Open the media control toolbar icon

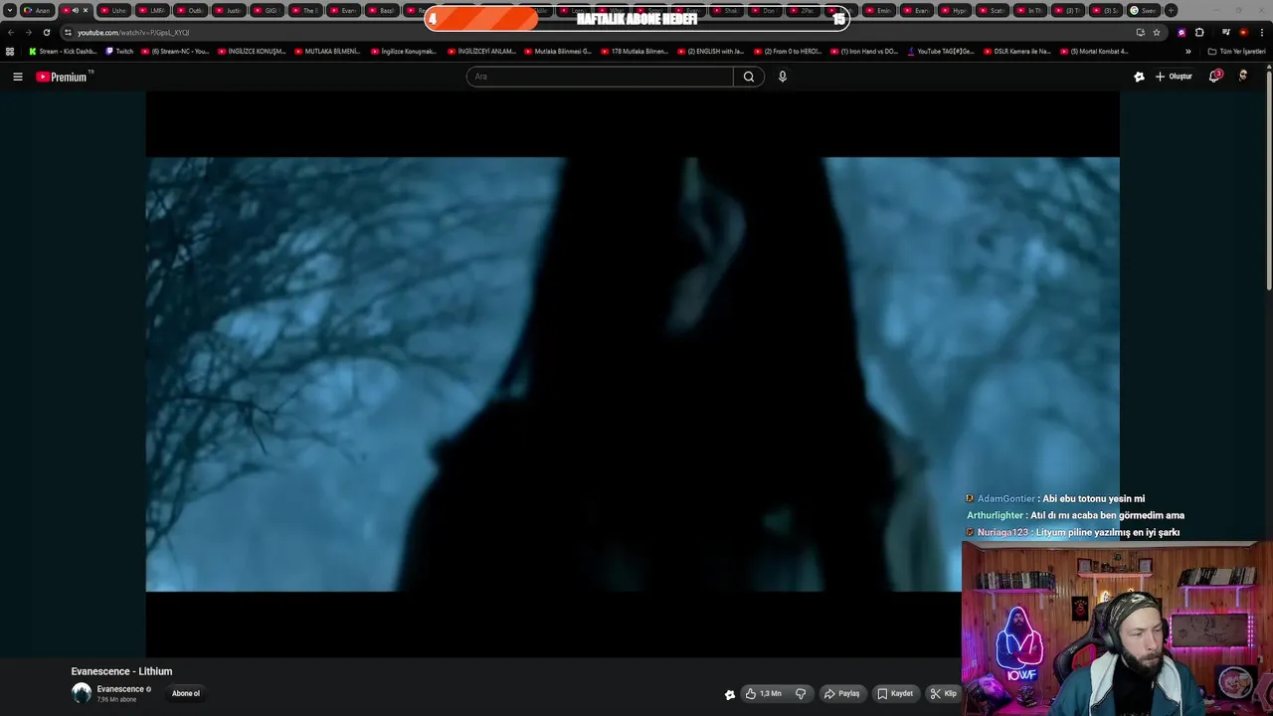click(1226, 32)
